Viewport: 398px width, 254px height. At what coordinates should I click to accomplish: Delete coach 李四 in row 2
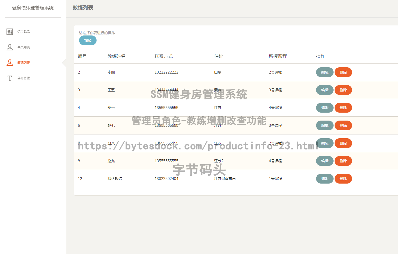point(343,72)
